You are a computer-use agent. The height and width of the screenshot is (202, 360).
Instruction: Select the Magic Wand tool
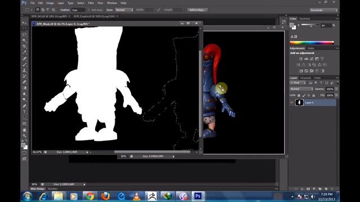(24, 40)
